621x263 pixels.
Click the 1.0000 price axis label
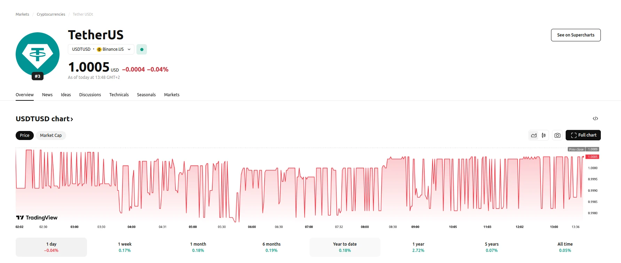click(x=593, y=168)
